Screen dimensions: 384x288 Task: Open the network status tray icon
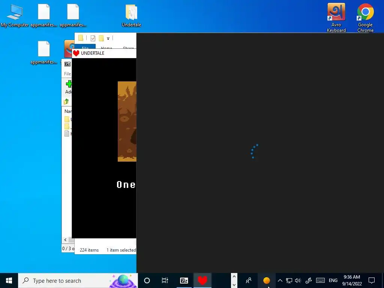289,280
